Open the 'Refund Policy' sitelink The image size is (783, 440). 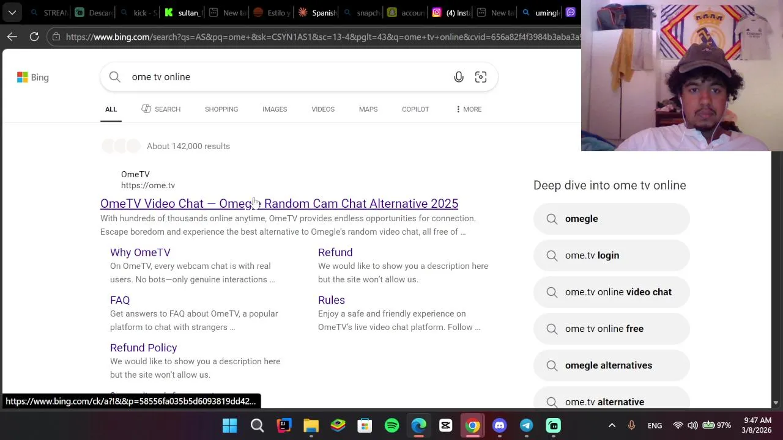[x=144, y=348]
